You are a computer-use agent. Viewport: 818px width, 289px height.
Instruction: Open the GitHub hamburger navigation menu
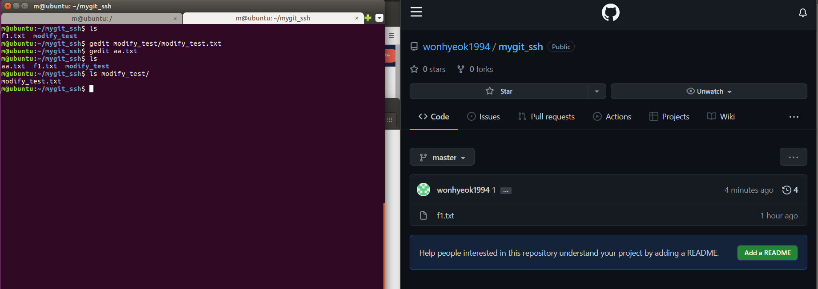click(416, 12)
